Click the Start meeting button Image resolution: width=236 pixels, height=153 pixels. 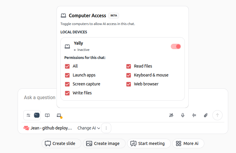[x=149, y=143]
